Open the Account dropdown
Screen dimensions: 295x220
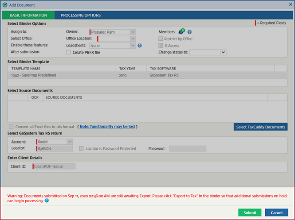[70, 142]
